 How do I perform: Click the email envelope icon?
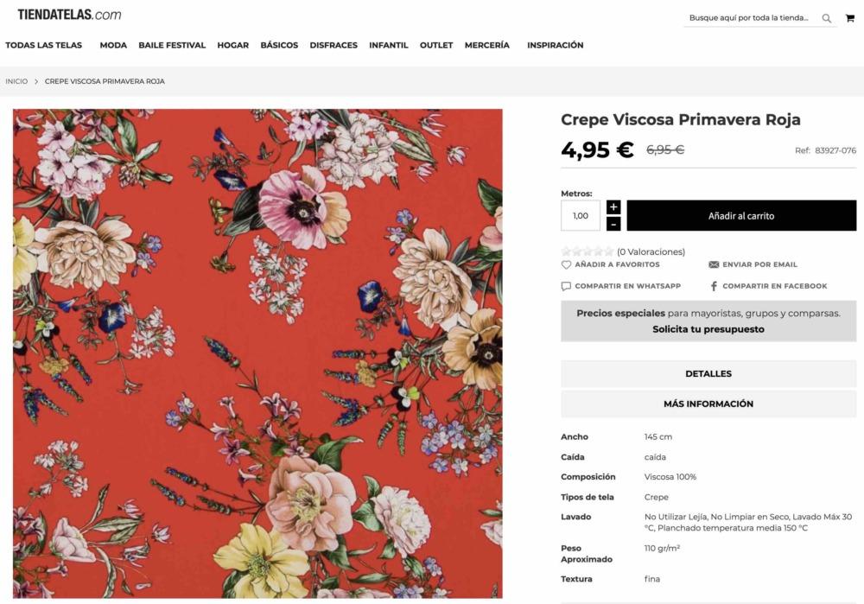click(714, 264)
